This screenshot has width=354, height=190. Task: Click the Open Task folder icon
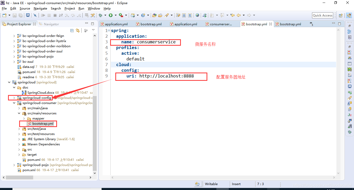pyautogui.click(x=160, y=15)
